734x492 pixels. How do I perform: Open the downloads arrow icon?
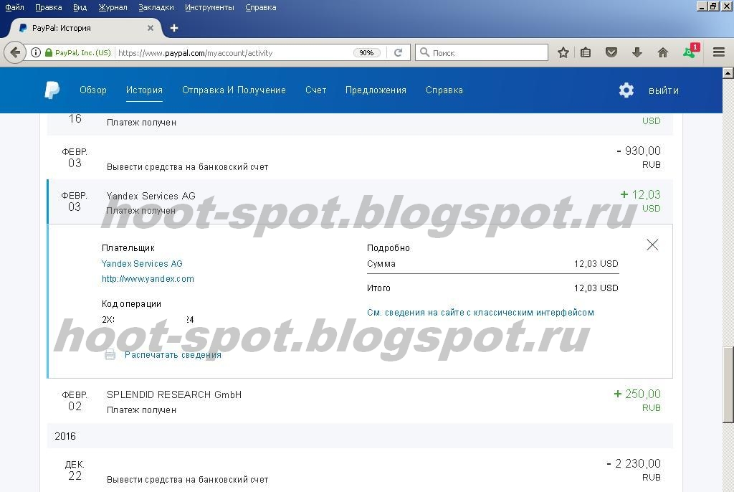[637, 52]
